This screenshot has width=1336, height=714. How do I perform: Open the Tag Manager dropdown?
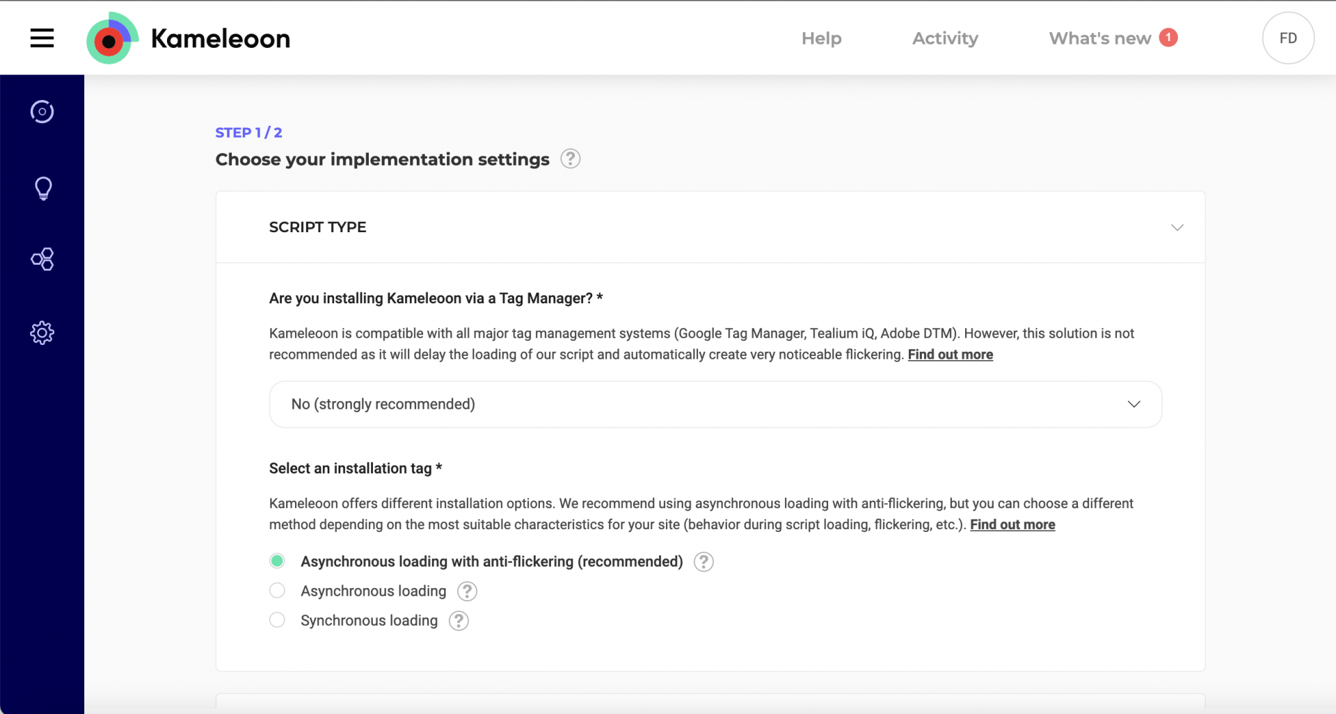tap(715, 404)
